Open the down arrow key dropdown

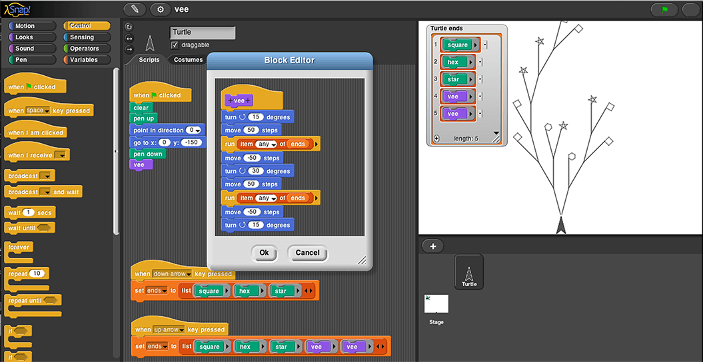(x=188, y=274)
